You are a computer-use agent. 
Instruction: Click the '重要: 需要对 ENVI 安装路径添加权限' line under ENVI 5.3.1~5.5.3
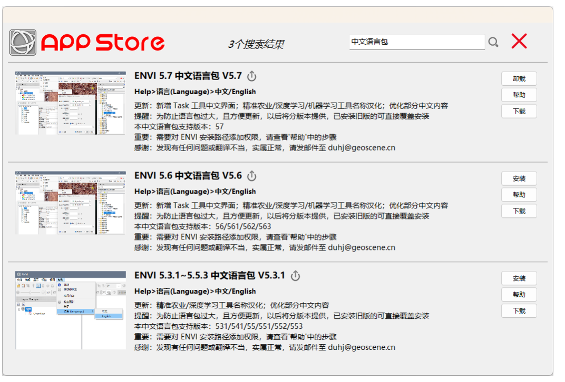[x=235, y=337]
